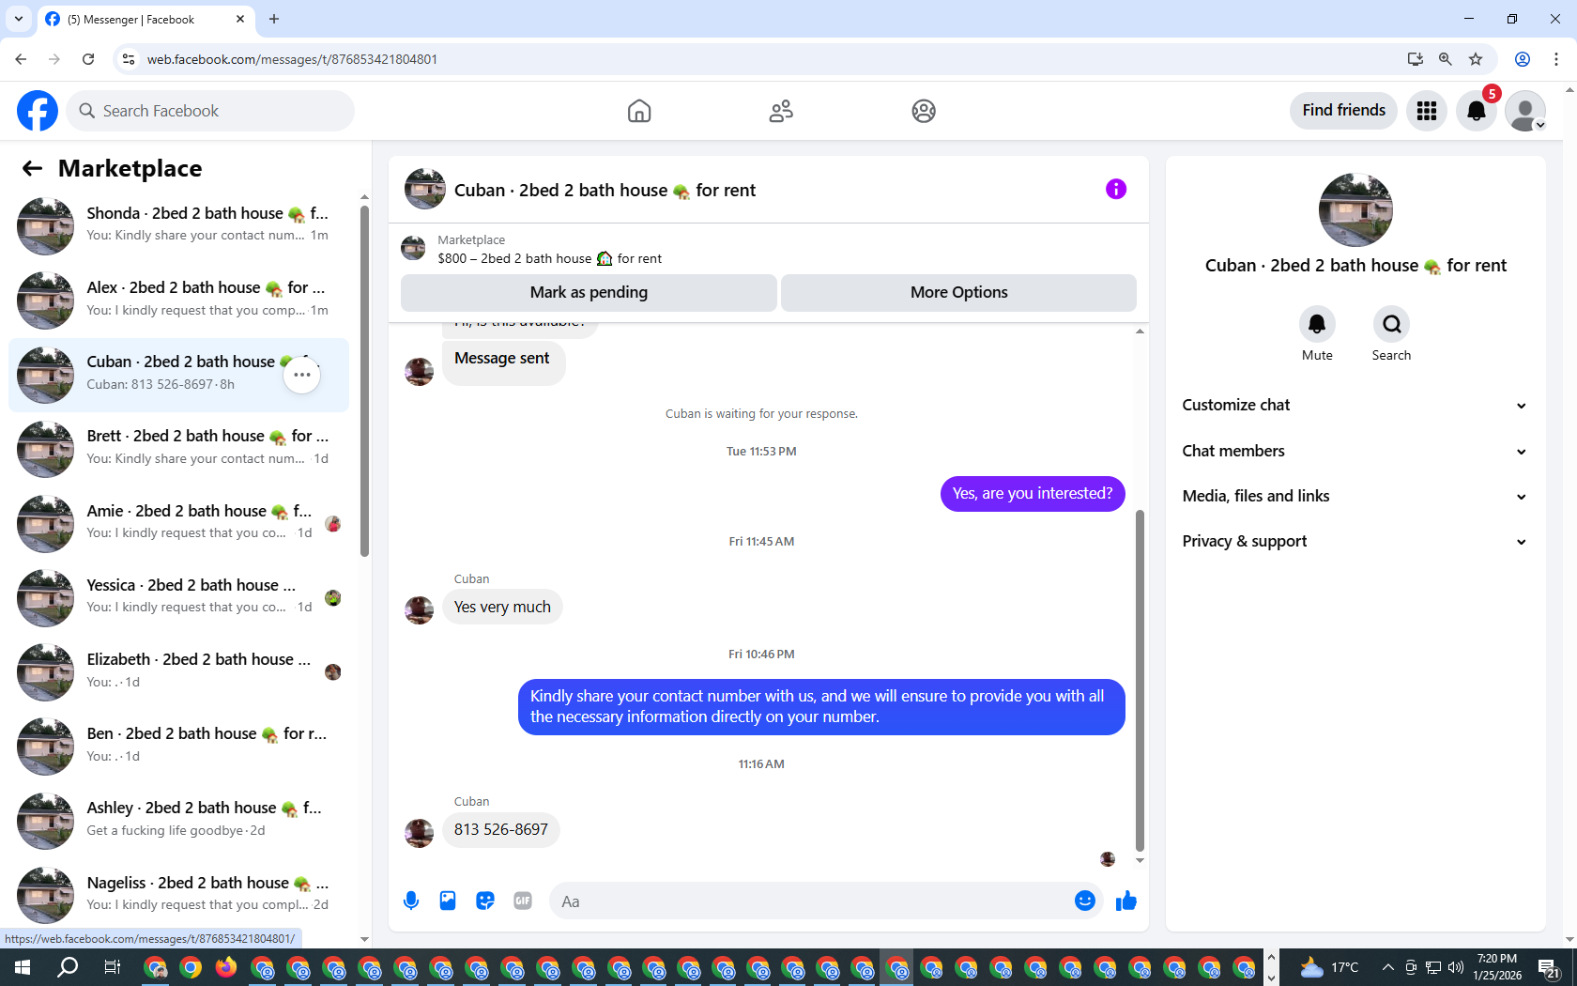The width and height of the screenshot is (1577, 986).
Task: Open conversation information panel icon
Action: [1116, 189]
